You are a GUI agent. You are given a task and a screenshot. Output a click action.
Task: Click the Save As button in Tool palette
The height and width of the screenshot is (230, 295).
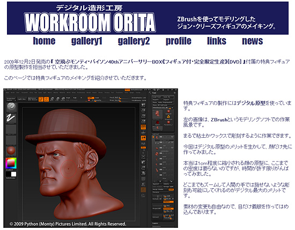click(x=168, y=97)
